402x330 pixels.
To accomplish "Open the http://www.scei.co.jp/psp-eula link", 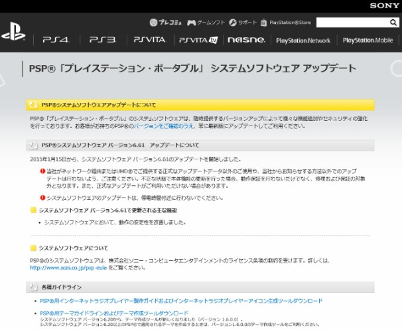I will (x=68, y=268).
